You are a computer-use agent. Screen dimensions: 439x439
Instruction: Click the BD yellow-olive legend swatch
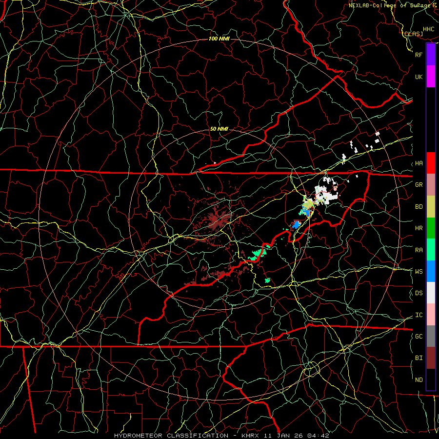click(x=431, y=207)
